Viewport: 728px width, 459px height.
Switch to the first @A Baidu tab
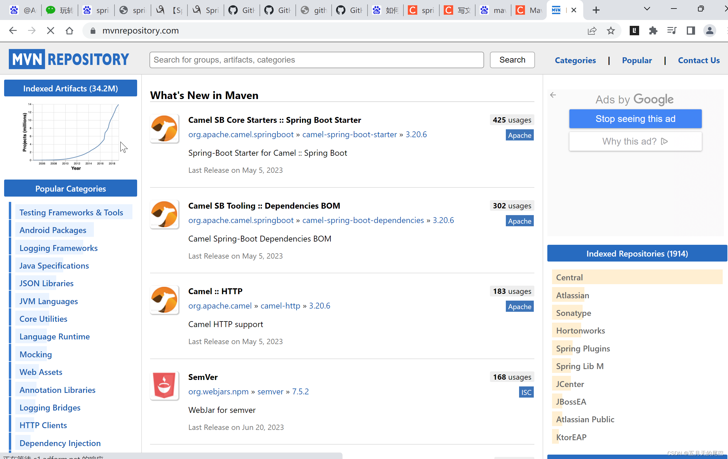click(23, 10)
